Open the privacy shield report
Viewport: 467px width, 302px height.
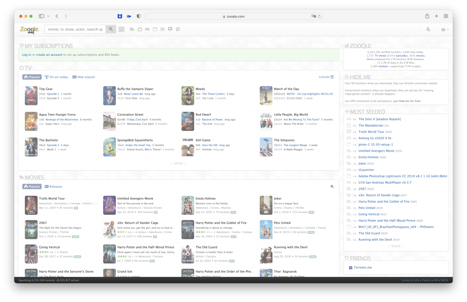click(138, 16)
